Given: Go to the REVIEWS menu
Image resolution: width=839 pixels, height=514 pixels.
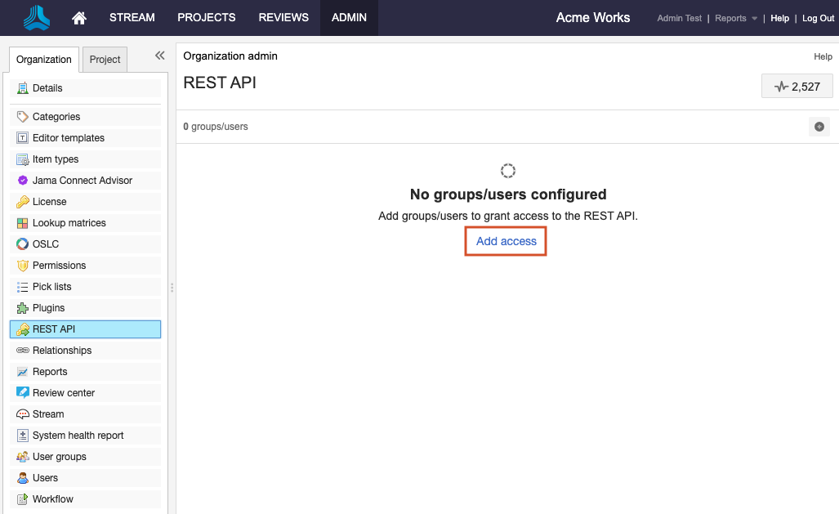Looking at the screenshot, I should coord(283,17).
